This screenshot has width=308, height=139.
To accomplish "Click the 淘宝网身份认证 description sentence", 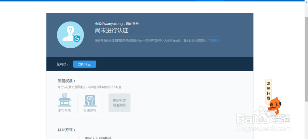I will [151, 41].
